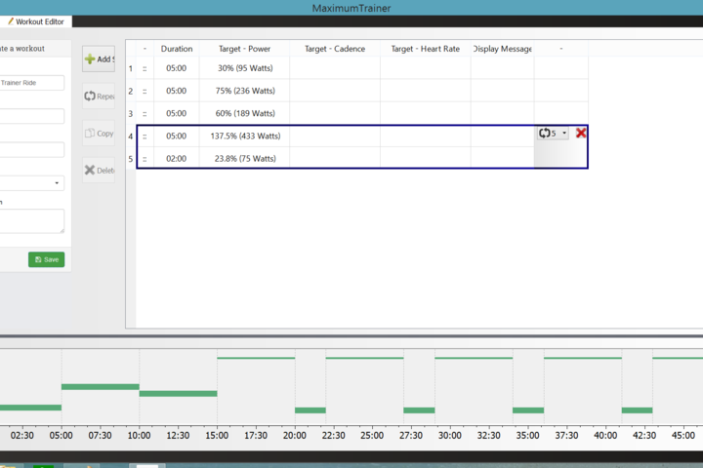Click the green icon in Windows taskbar
The image size is (703, 468).
(x=42, y=465)
